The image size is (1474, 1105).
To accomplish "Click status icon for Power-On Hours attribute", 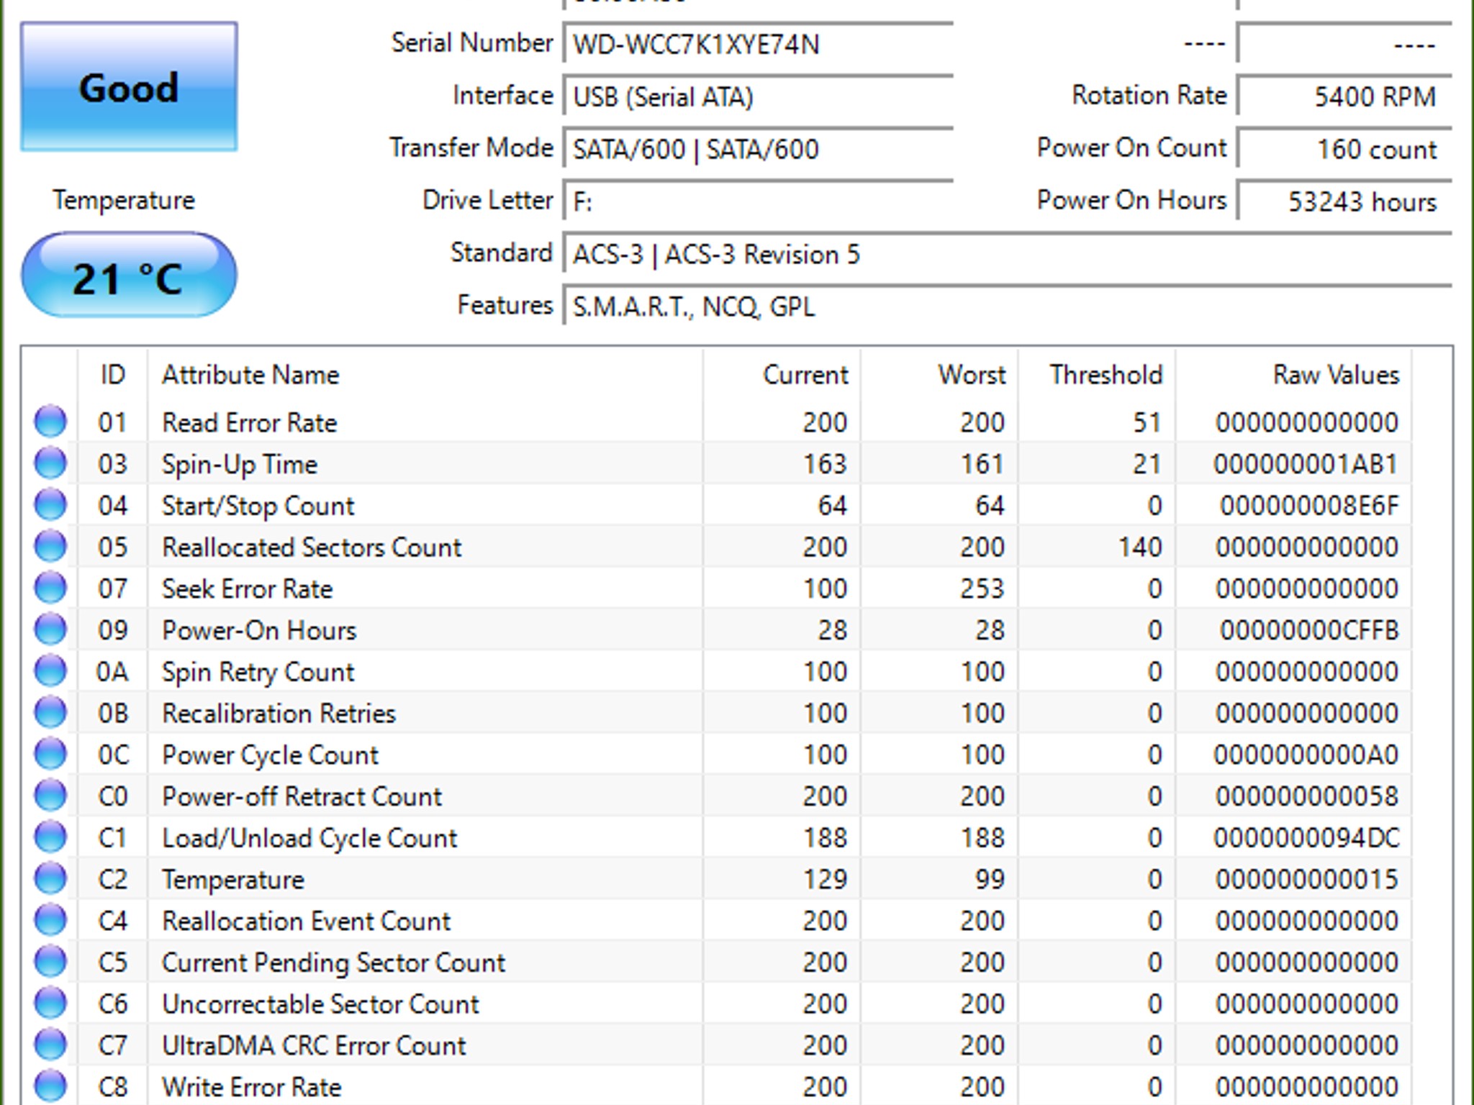I will click(50, 629).
